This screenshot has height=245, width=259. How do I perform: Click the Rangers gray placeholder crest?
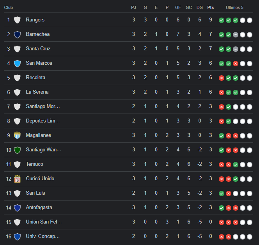[x=17, y=20]
